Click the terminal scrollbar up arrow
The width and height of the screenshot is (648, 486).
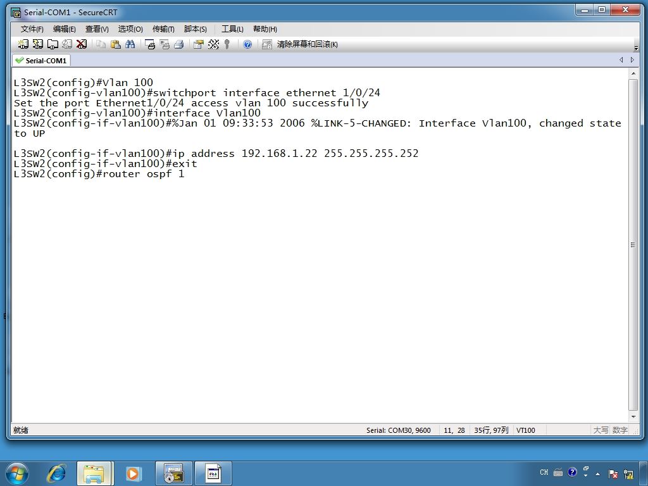(x=633, y=73)
